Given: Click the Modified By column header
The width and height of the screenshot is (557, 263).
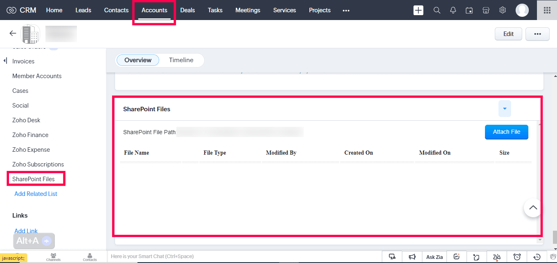Looking at the screenshot, I should pos(281,153).
